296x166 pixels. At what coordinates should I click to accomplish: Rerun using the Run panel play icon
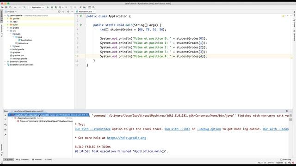coord(5,115)
